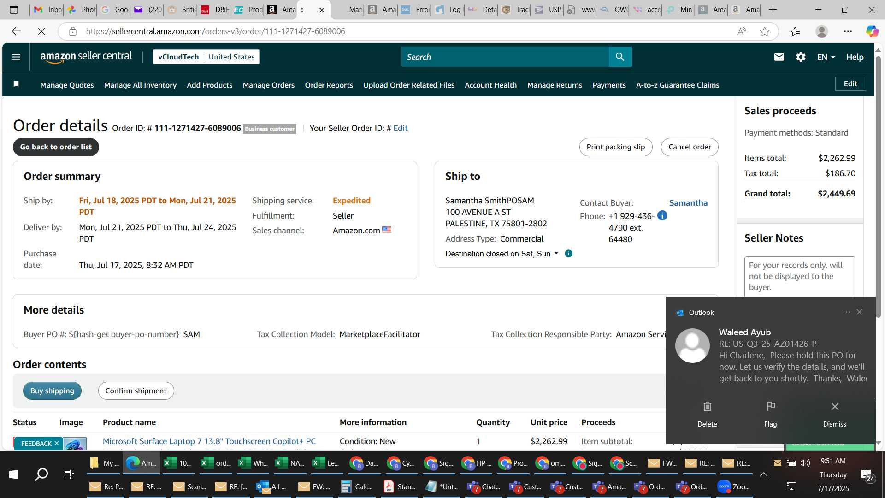
Task: Click Confirm shipment button
Action: tap(136, 391)
